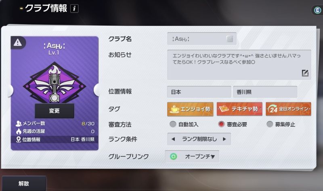Click the edit notice pencil icon

point(305,73)
